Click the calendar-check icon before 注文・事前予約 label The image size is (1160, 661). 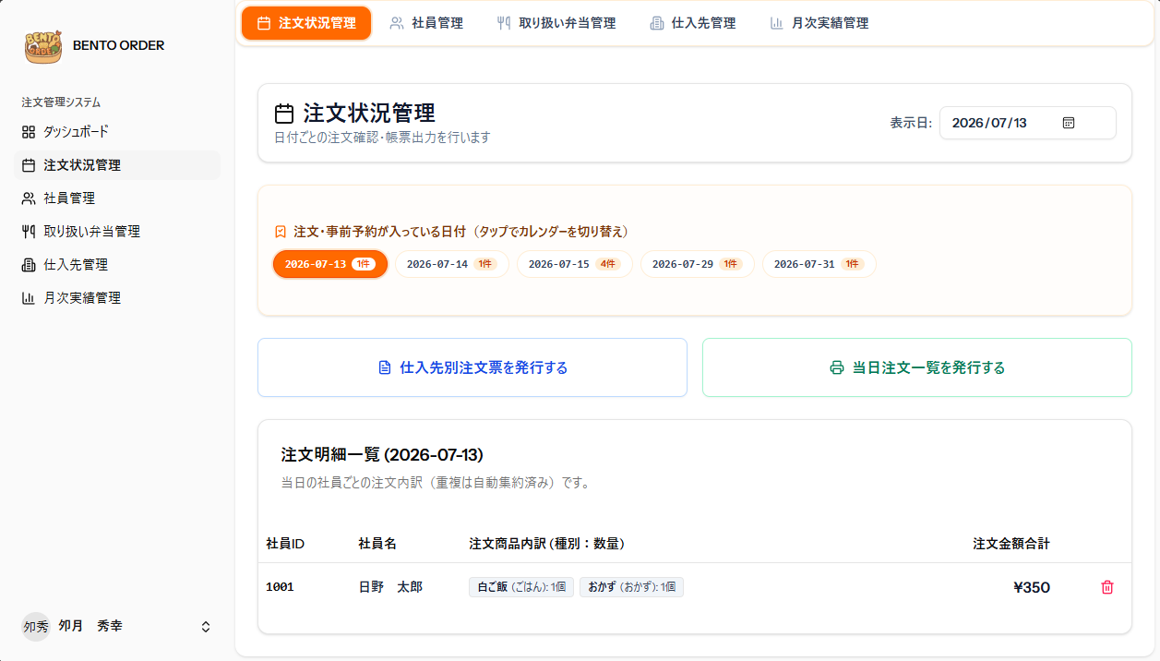coord(281,232)
